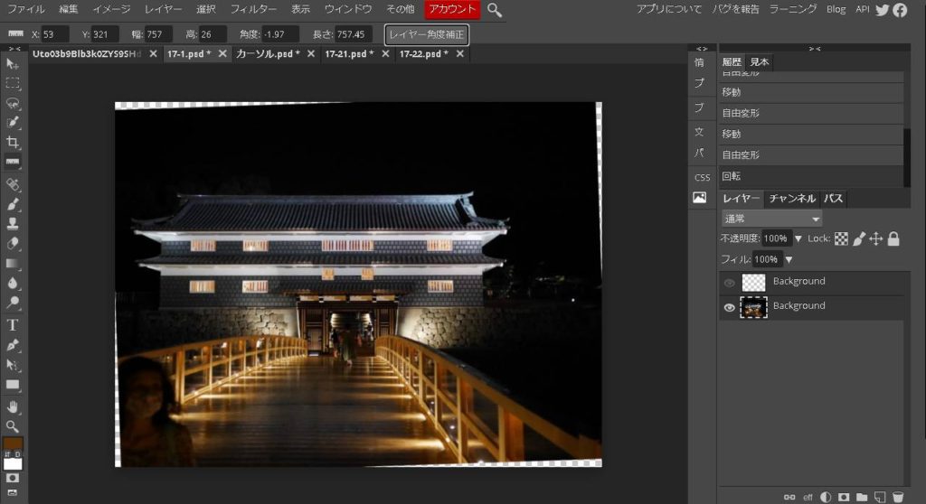Expand the フィル fill dropdown arrow

pos(789,259)
